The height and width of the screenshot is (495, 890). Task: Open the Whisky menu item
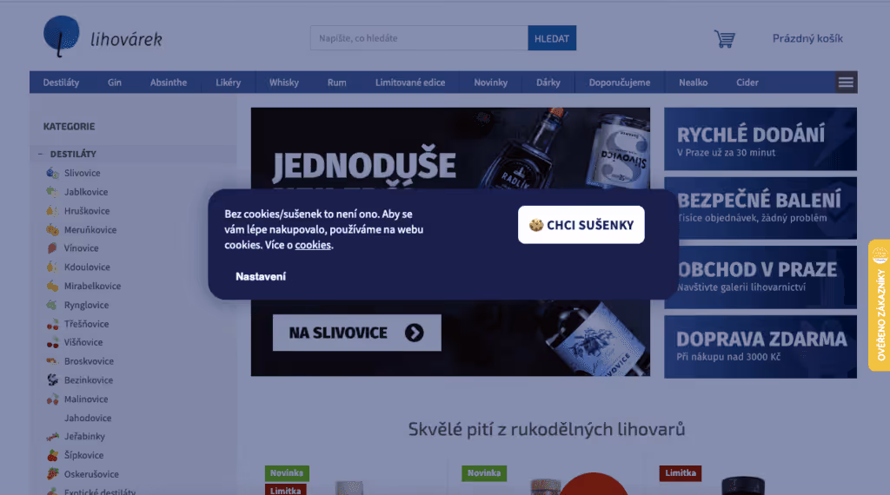[284, 82]
